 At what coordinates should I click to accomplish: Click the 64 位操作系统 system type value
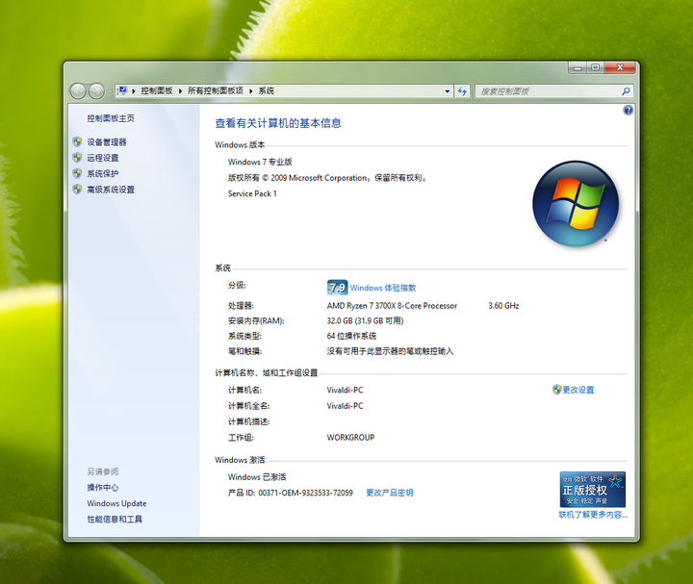pyautogui.click(x=351, y=336)
